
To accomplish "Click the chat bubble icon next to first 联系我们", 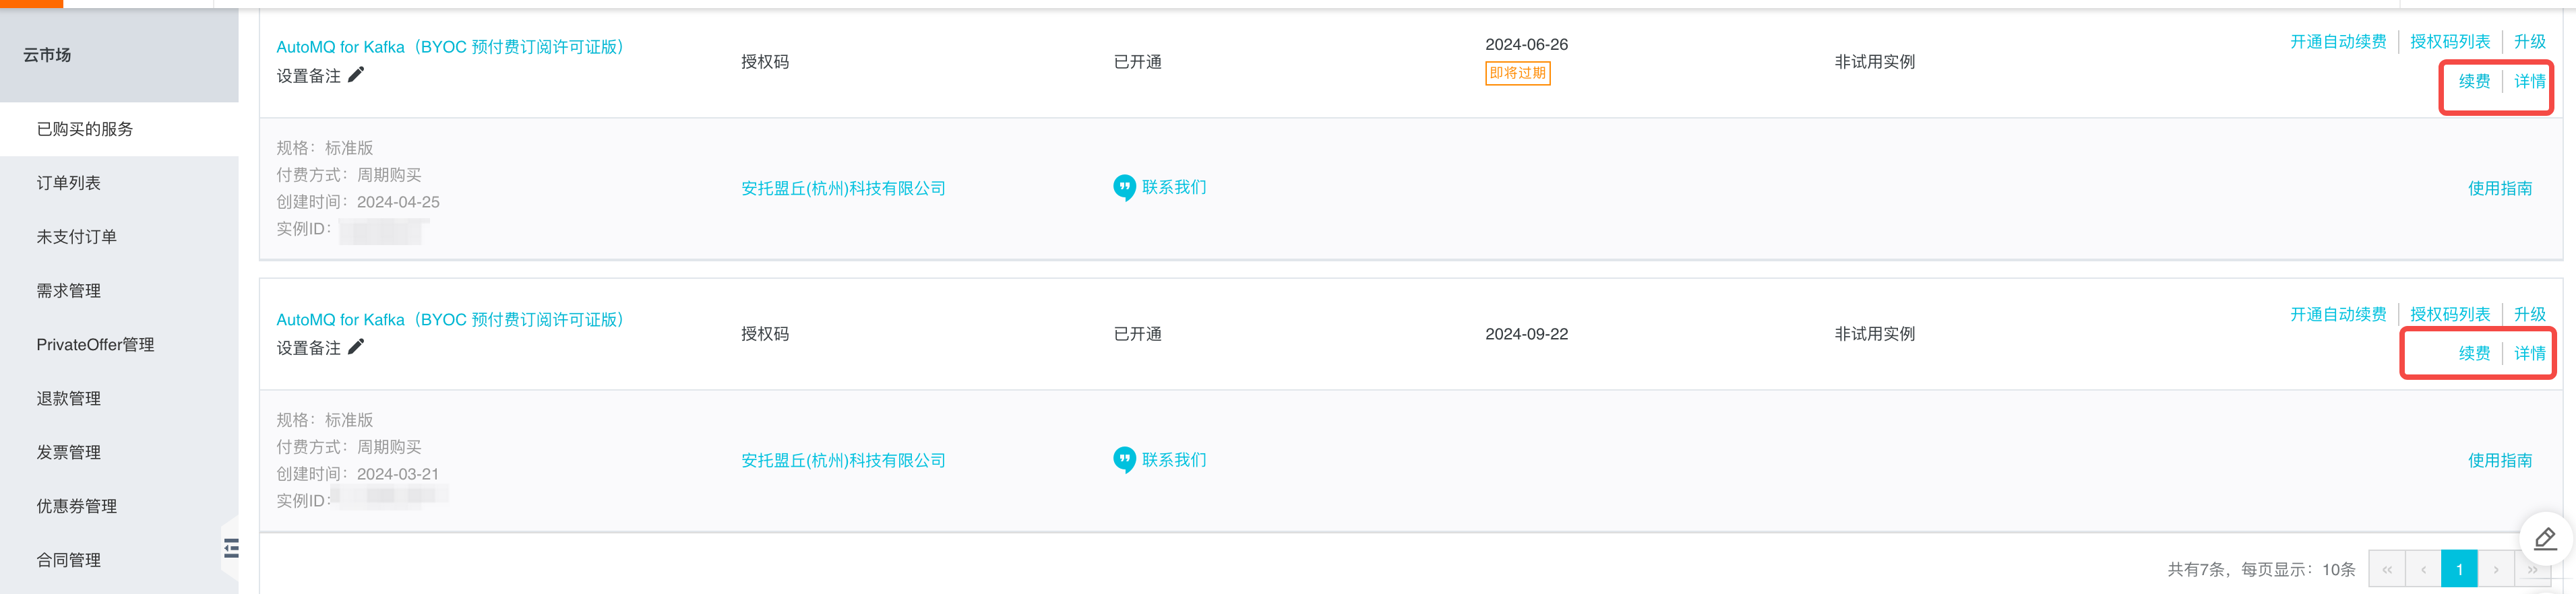I will pyautogui.click(x=1124, y=187).
